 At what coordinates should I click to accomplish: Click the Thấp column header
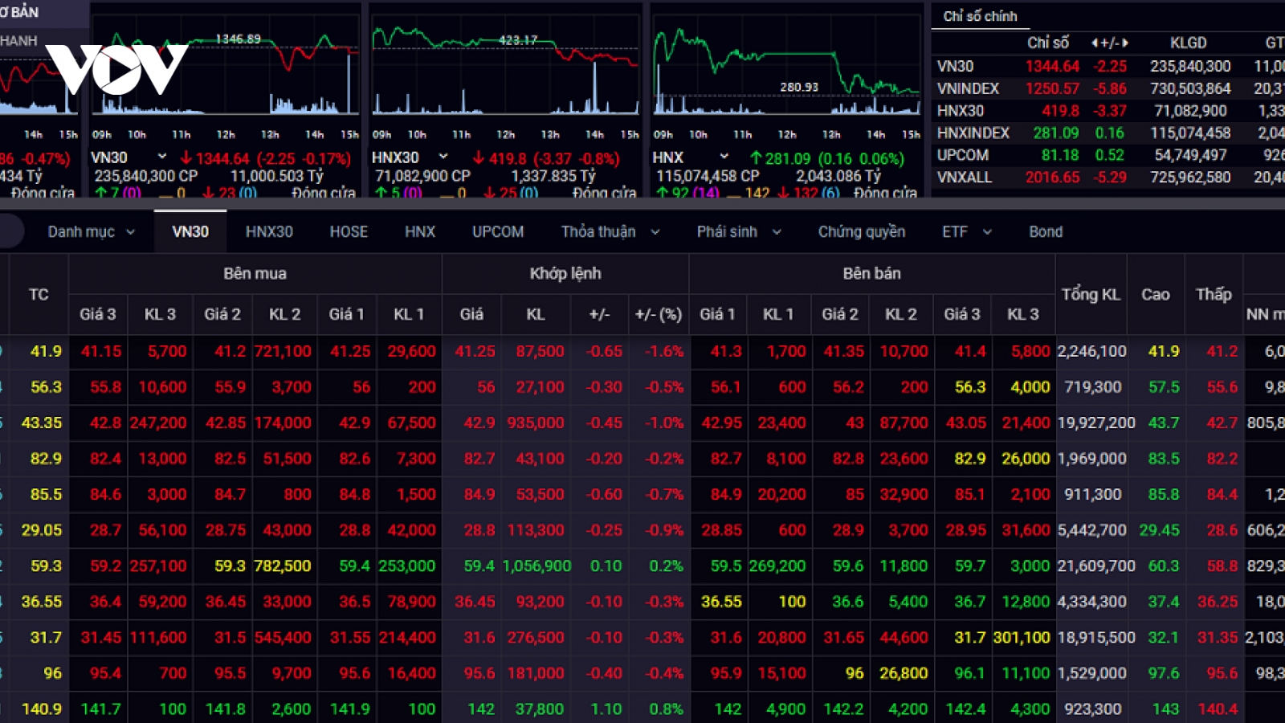coord(1214,294)
